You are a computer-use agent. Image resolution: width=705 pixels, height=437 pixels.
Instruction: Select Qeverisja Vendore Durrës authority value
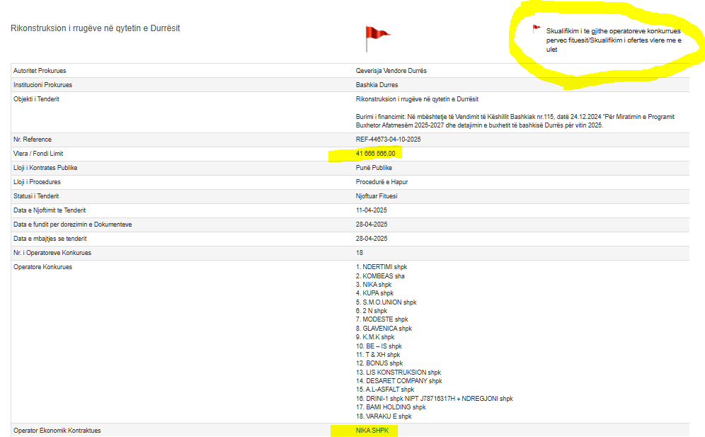click(391, 71)
